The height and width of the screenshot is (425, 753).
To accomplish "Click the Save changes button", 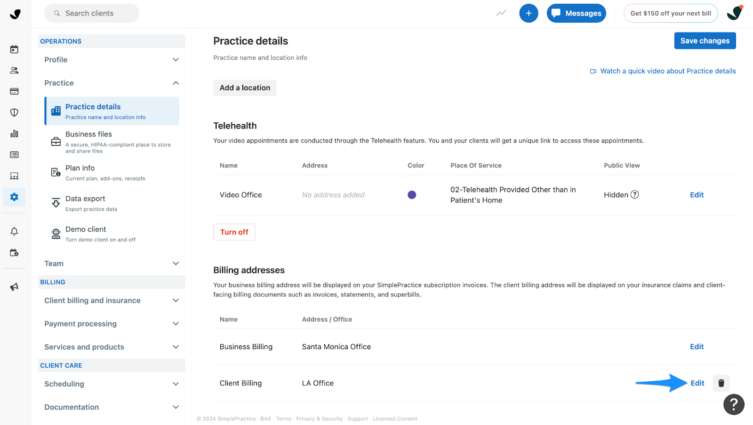I will [x=705, y=41].
